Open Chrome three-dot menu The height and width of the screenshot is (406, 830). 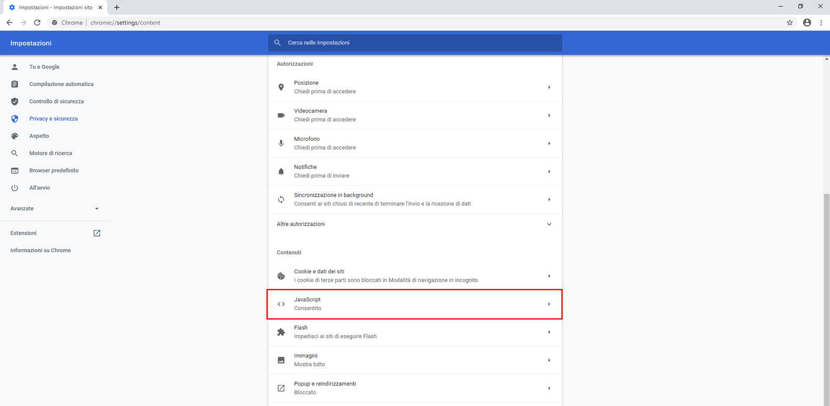[821, 23]
